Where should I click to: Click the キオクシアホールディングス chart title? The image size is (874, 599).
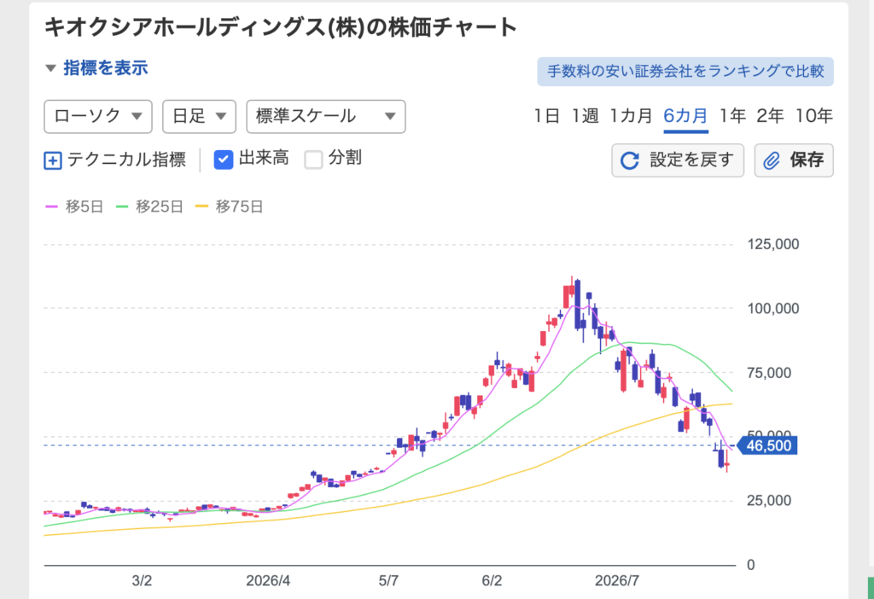point(281,27)
